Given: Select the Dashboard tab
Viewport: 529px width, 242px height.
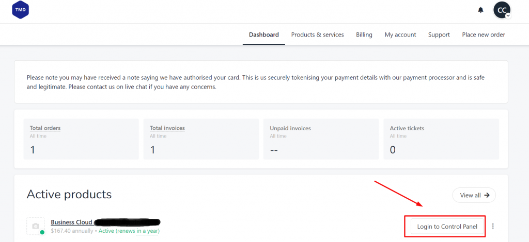Looking at the screenshot, I should click(263, 34).
